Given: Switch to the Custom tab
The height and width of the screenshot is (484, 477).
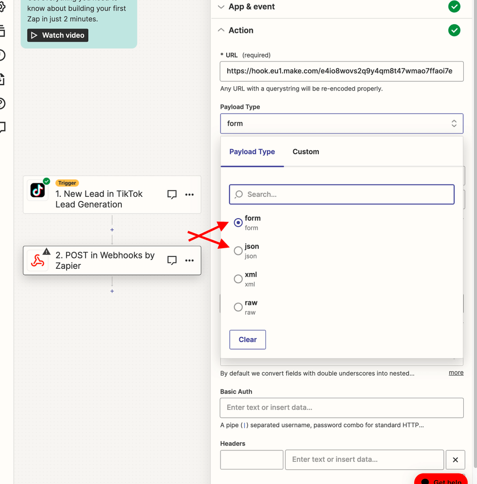Looking at the screenshot, I should 306,151.
